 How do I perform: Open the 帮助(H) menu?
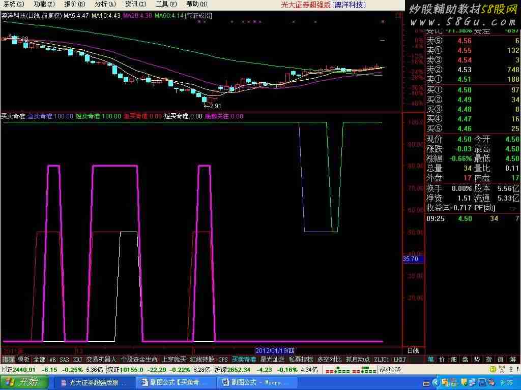[196, 4]
